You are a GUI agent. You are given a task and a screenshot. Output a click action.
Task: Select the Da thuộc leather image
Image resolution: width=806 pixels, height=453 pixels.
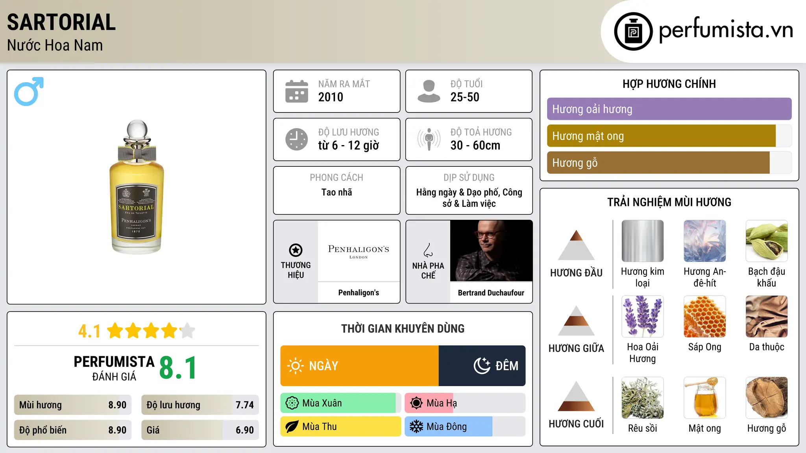[767, 316]
